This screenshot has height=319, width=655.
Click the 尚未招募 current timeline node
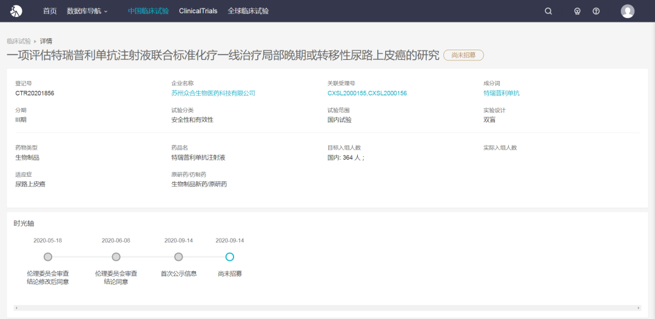[229, 257]
